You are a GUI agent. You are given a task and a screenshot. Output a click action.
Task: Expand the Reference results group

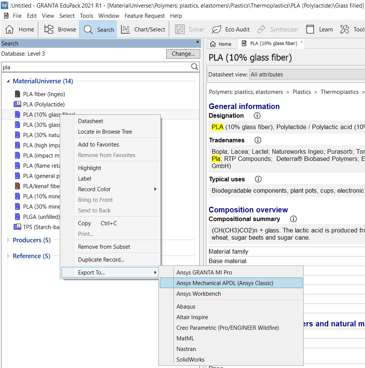[x=9, y=256]
